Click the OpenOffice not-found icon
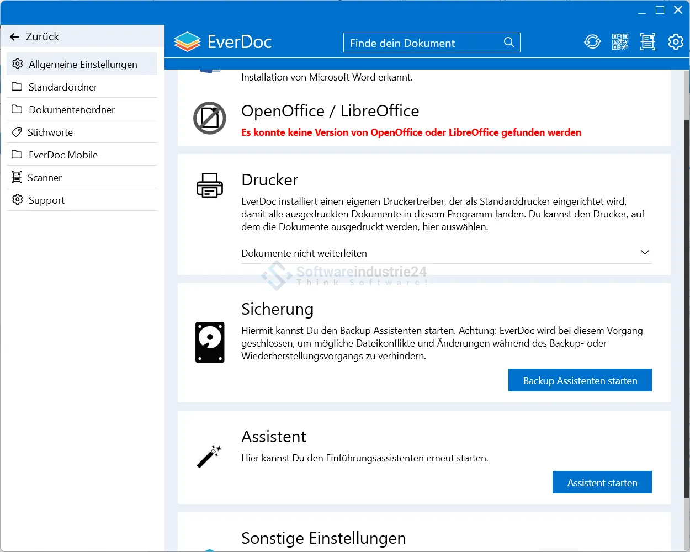 (210, 118)
